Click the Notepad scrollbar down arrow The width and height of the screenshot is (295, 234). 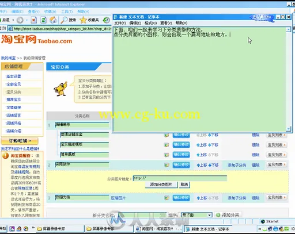point(288,129)
